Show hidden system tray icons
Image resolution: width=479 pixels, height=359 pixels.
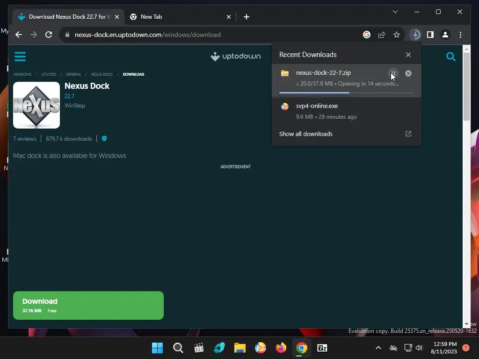378,348
